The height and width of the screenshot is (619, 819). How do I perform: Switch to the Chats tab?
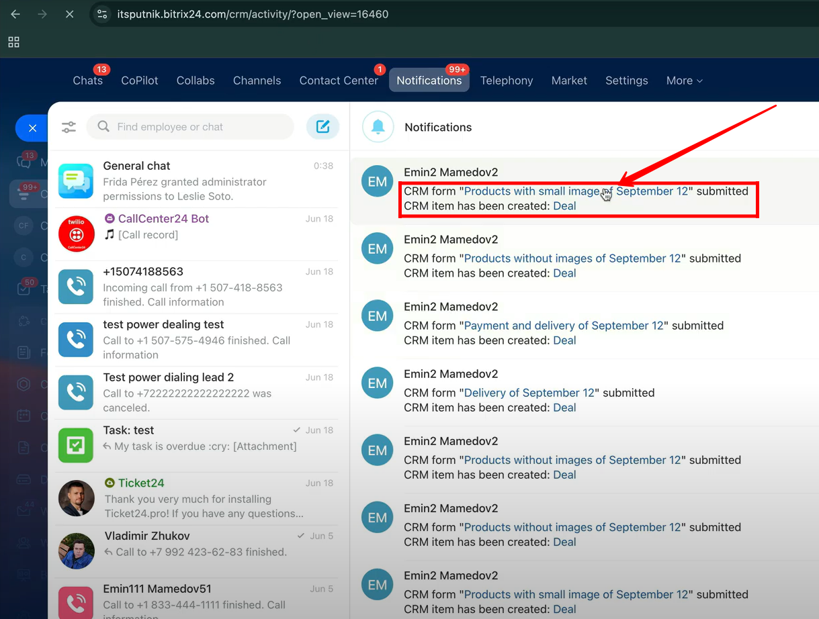point(87,81)
